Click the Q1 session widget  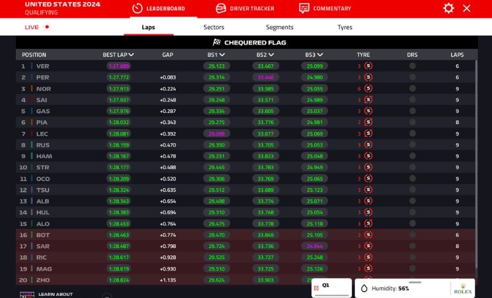click(331, 288)
